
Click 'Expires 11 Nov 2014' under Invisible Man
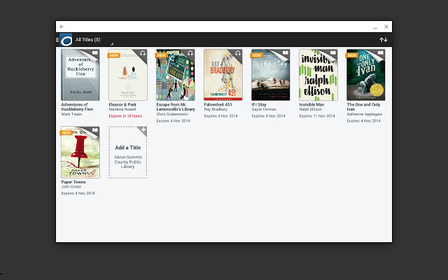317,116
